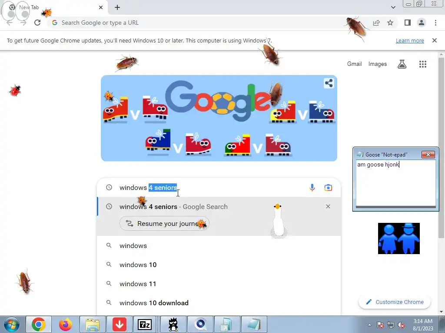Launch Firefox from the taskbar
Screen dimensions: 445x333
click(66, 324)
